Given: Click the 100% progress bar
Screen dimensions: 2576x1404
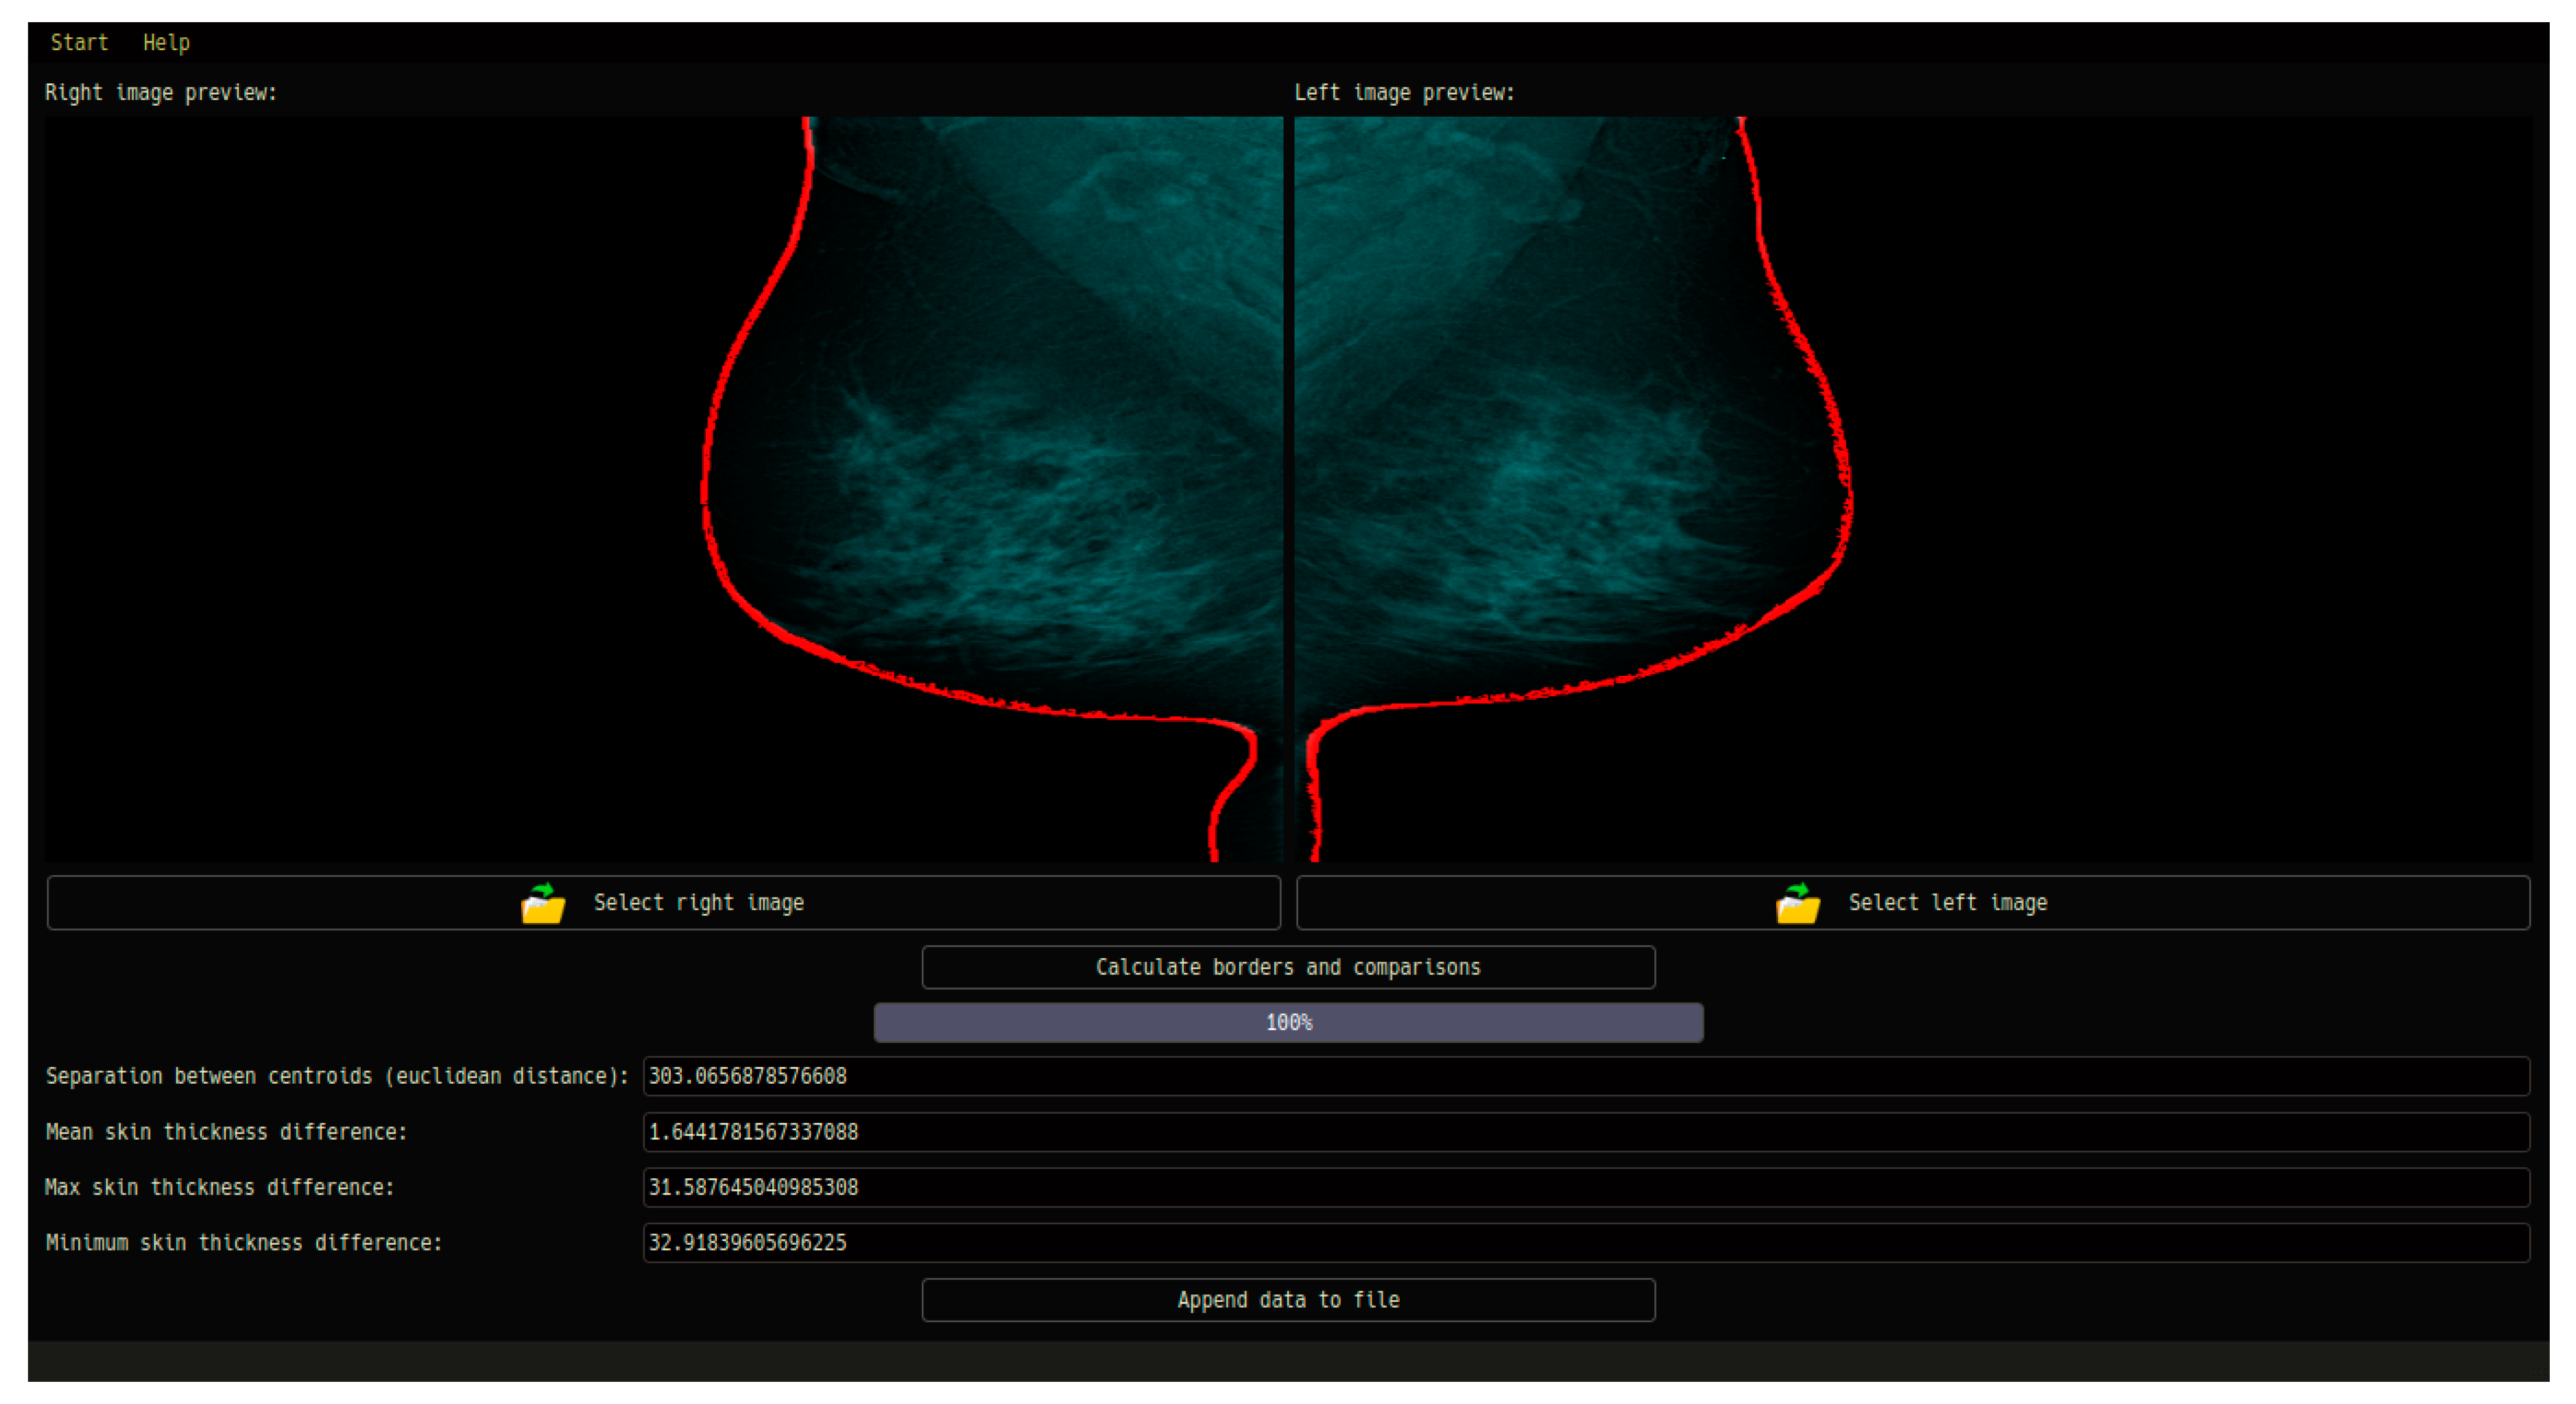Looking at the screenshot, I should tap(1288, 1022).
